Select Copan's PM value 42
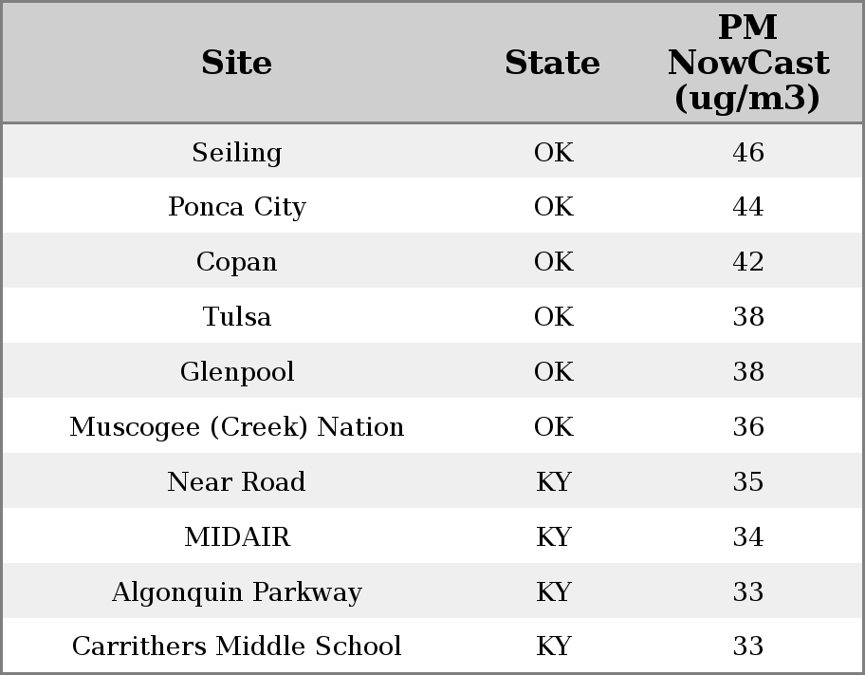This screenshot has height=675, width=865. pos(747,262)
